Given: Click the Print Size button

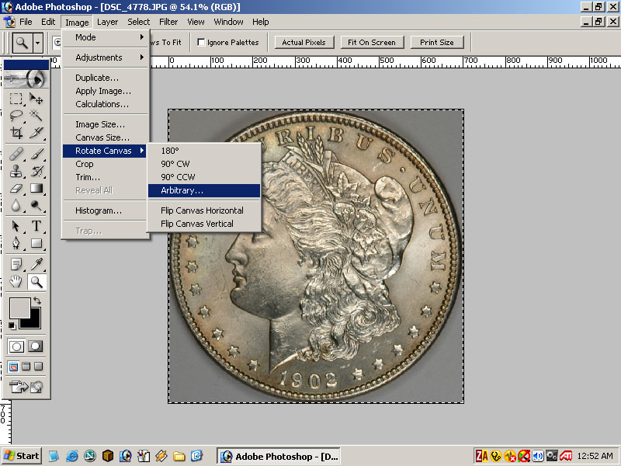Looking at the screenshot, I should click(x=437, y=43).
